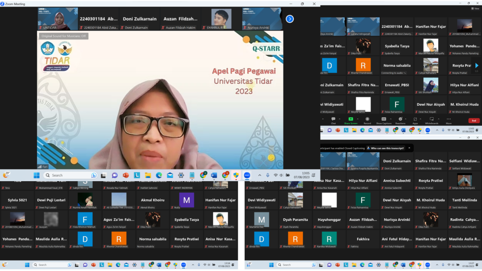Viewport: 482px width, 271px height.
Task: Open Word on the large taskbar
Action: coord(214,175)
